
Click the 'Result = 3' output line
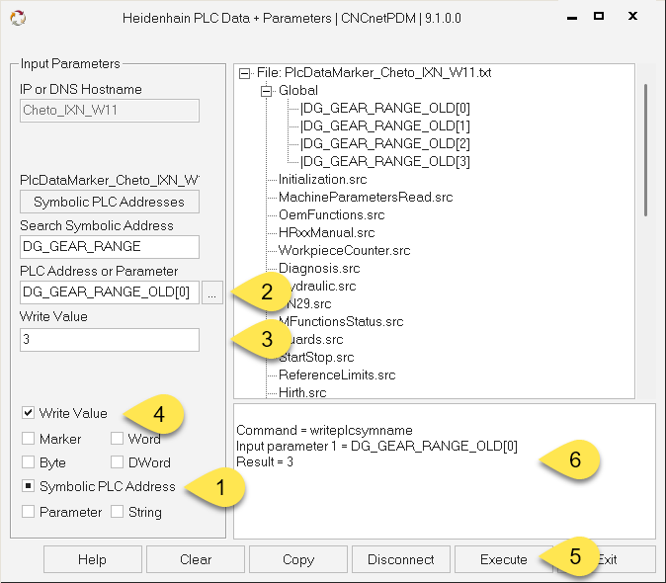click(265, 461)
